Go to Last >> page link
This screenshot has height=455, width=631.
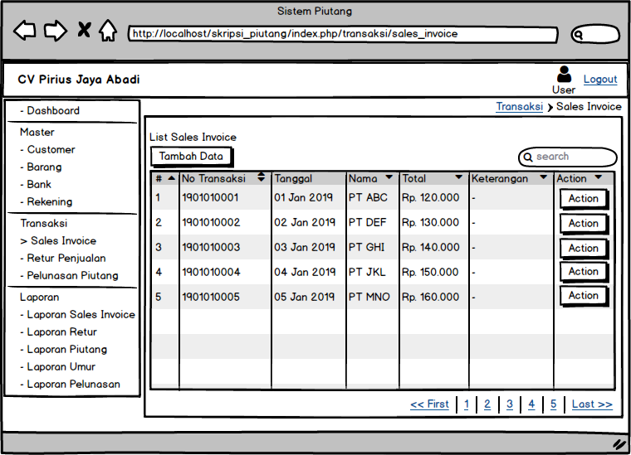[592, 404]
